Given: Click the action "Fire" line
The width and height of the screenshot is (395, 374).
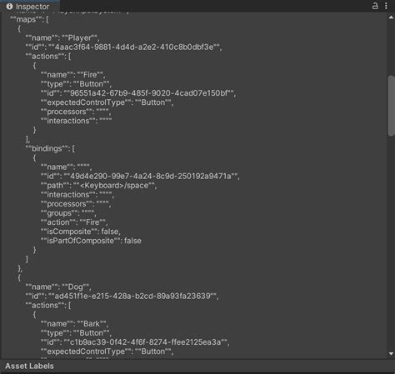Looking at the screenshot, I should coord(74,222).
